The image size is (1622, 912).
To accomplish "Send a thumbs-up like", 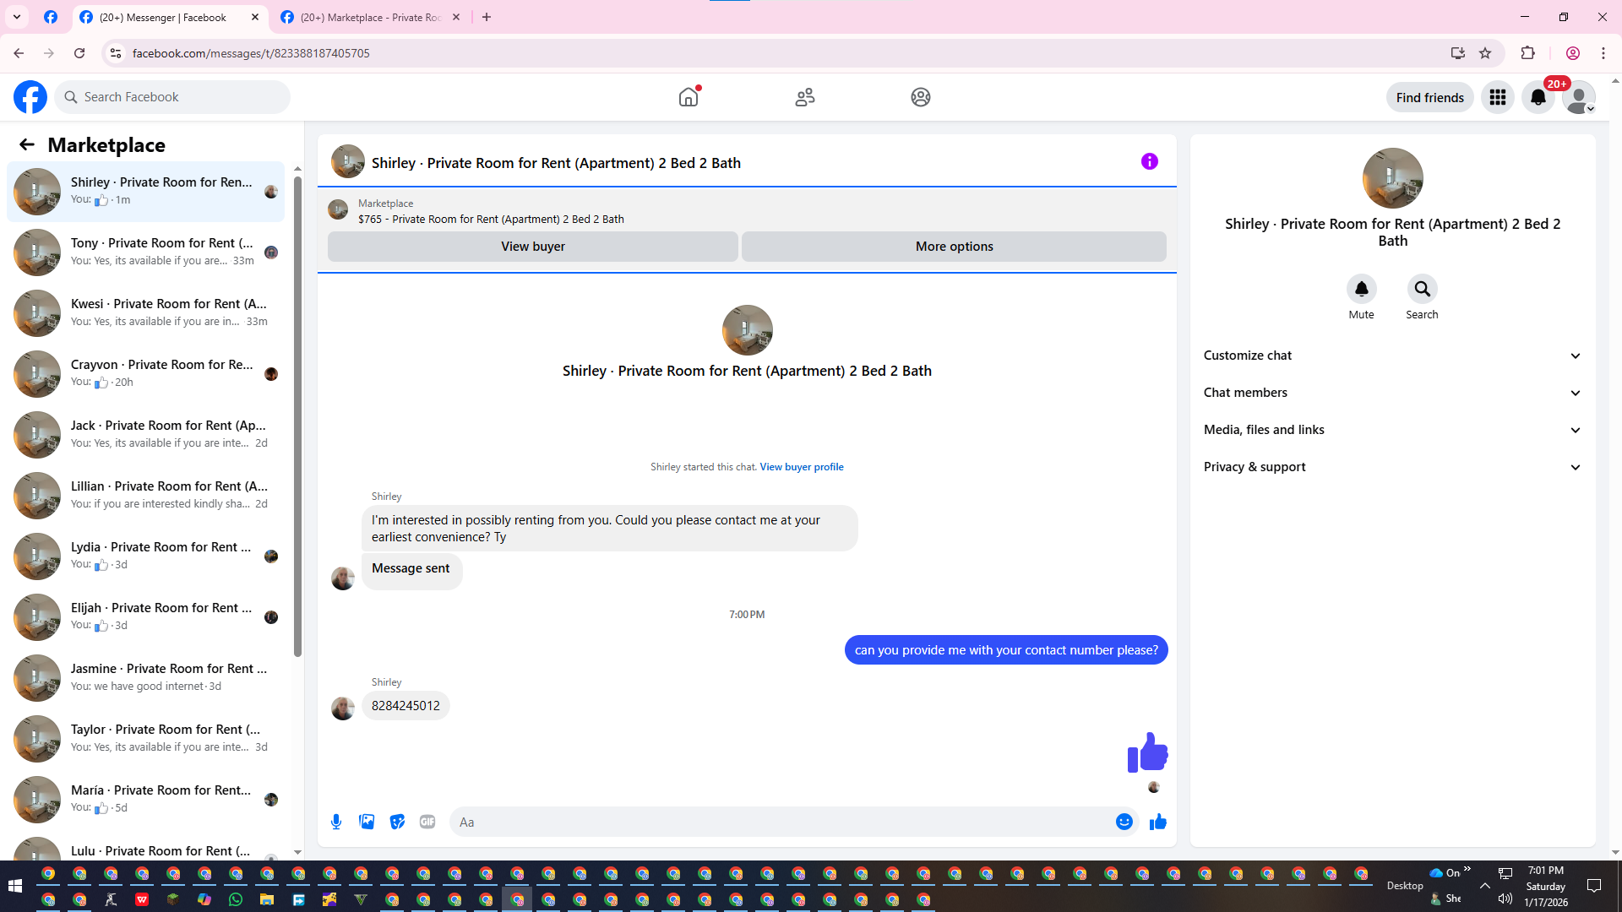I will [x=1157, y=822].
